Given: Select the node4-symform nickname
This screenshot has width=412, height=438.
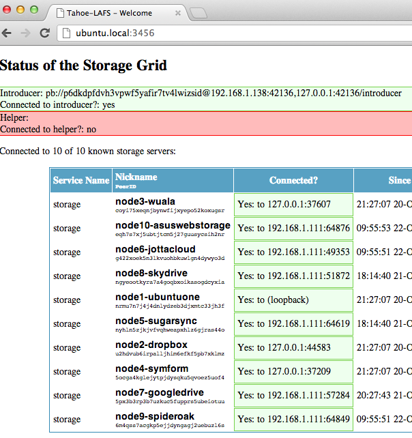Looking at the screenshot, I should (152, 368).
